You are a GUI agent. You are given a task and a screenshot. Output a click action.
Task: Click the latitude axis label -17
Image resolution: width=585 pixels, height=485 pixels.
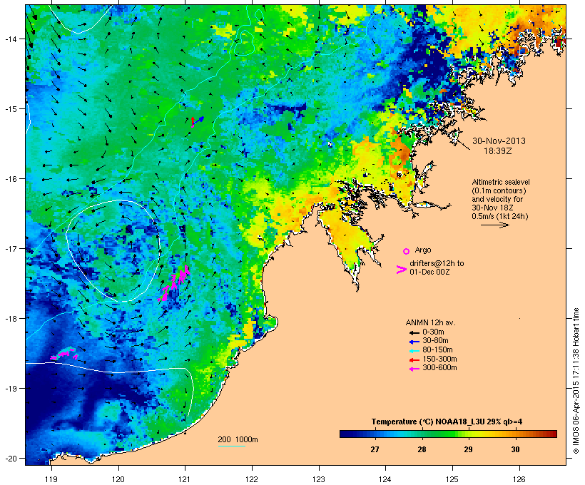coord(11,248)
